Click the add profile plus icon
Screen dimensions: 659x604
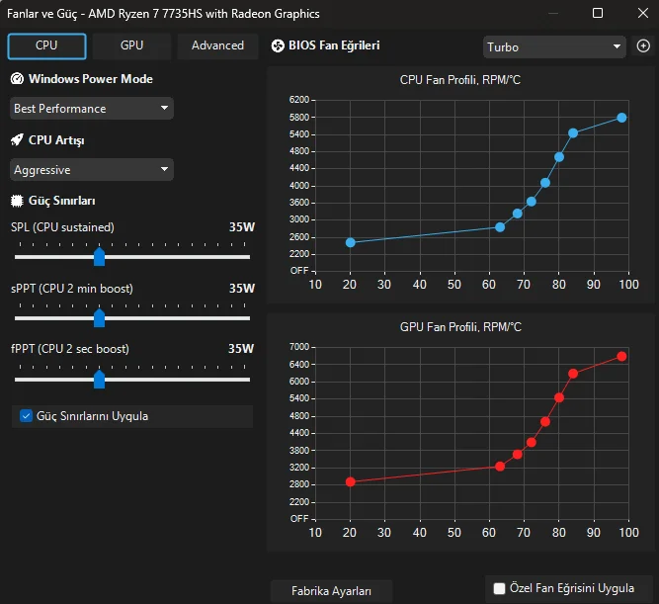click(x=643, y=45)
